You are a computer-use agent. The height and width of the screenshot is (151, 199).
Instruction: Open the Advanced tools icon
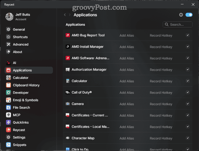[x=8, y=44]
